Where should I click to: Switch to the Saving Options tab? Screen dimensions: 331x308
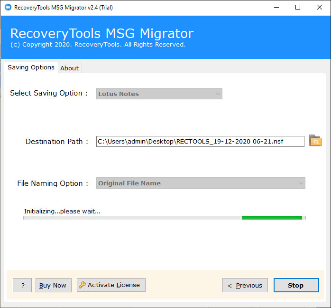pyautogui.click(x=31, y=67)
